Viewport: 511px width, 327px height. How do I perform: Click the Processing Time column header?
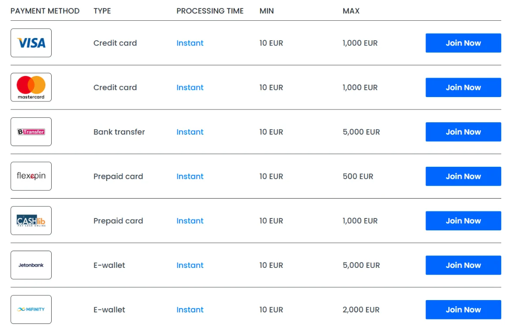point(210,11)
